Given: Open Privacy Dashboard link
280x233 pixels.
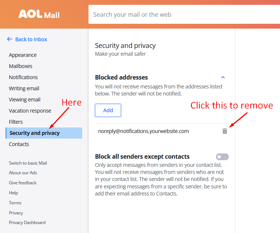Looking at the screenshot, I should (x=27, y=223).
